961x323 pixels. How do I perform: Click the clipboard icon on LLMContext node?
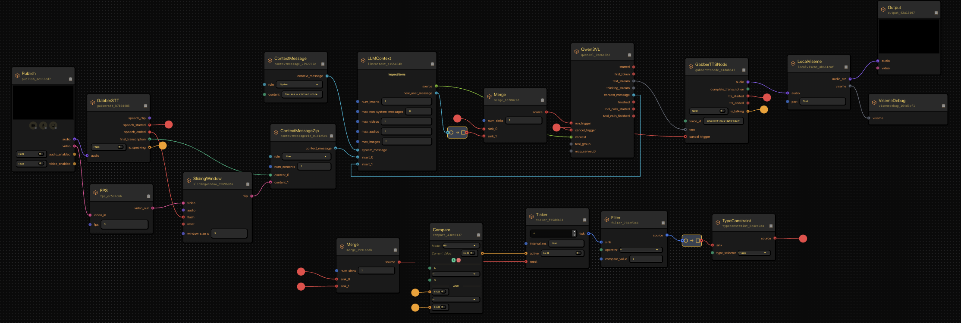coord(432,64)
